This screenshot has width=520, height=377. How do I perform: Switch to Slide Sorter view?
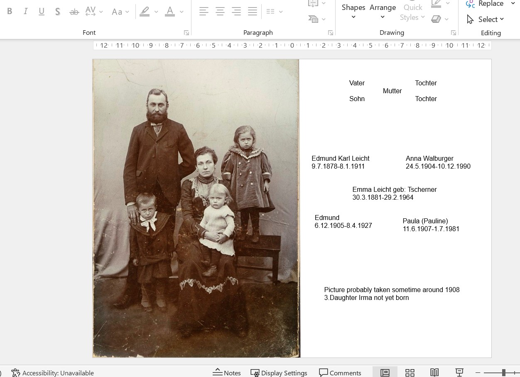410,372
